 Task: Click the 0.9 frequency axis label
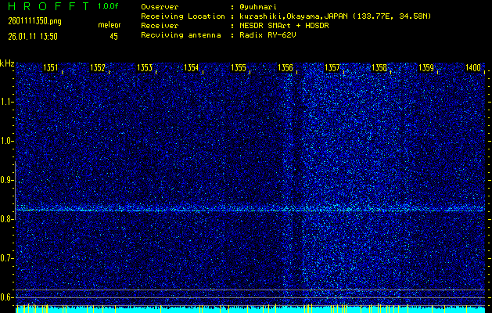tap(6, 180)
